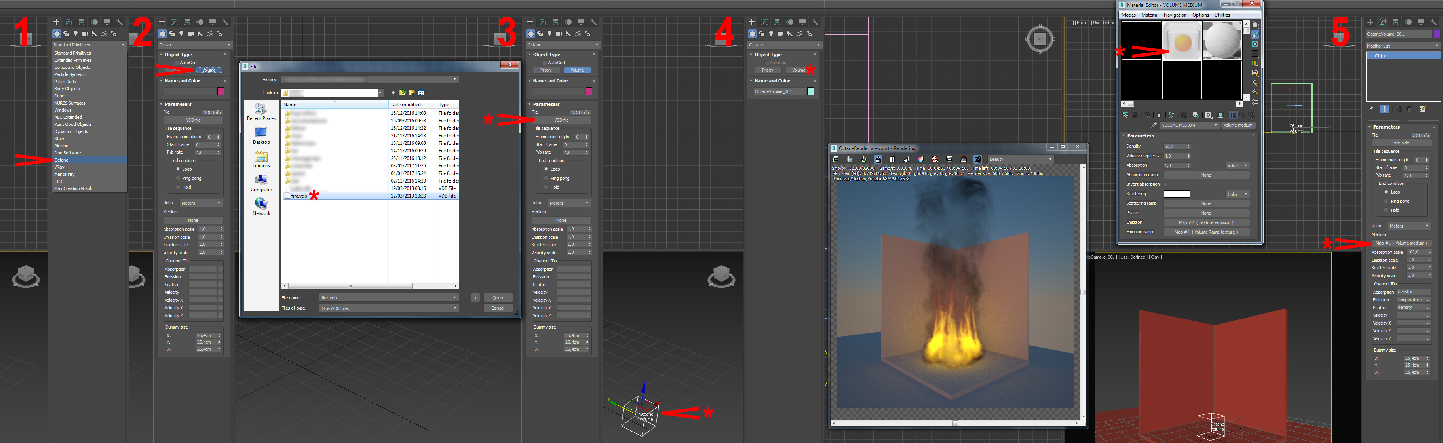
Task: Click the eyedropper beside VOLUME MEDIUM name
Action: (1154, 125)
